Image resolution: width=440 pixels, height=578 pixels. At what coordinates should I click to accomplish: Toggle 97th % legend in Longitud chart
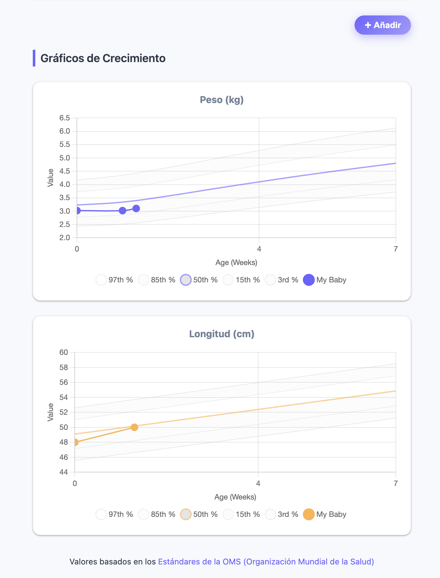pyautogui.click(x=114, y=514)
